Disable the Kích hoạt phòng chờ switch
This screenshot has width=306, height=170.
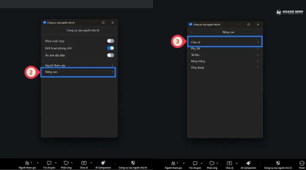111,48
